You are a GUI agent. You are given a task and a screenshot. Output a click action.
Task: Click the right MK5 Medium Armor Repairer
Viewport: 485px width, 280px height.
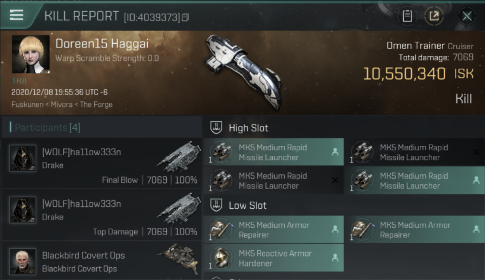tap(414, 230)
